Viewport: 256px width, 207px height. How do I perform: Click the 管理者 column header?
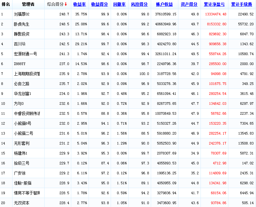28,4
